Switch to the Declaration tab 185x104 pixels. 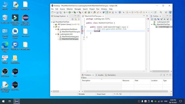pos(110,75)
